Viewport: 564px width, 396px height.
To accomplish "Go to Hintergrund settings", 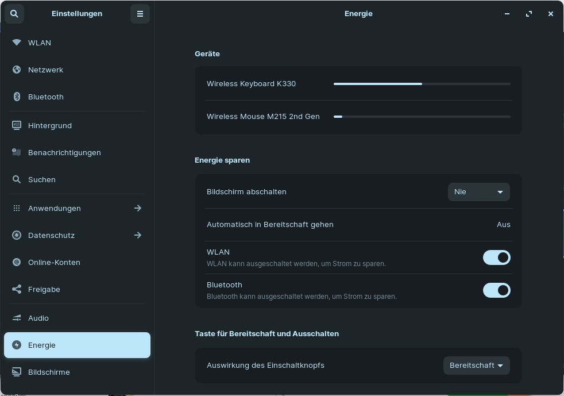I will click(x=77, y=125).
